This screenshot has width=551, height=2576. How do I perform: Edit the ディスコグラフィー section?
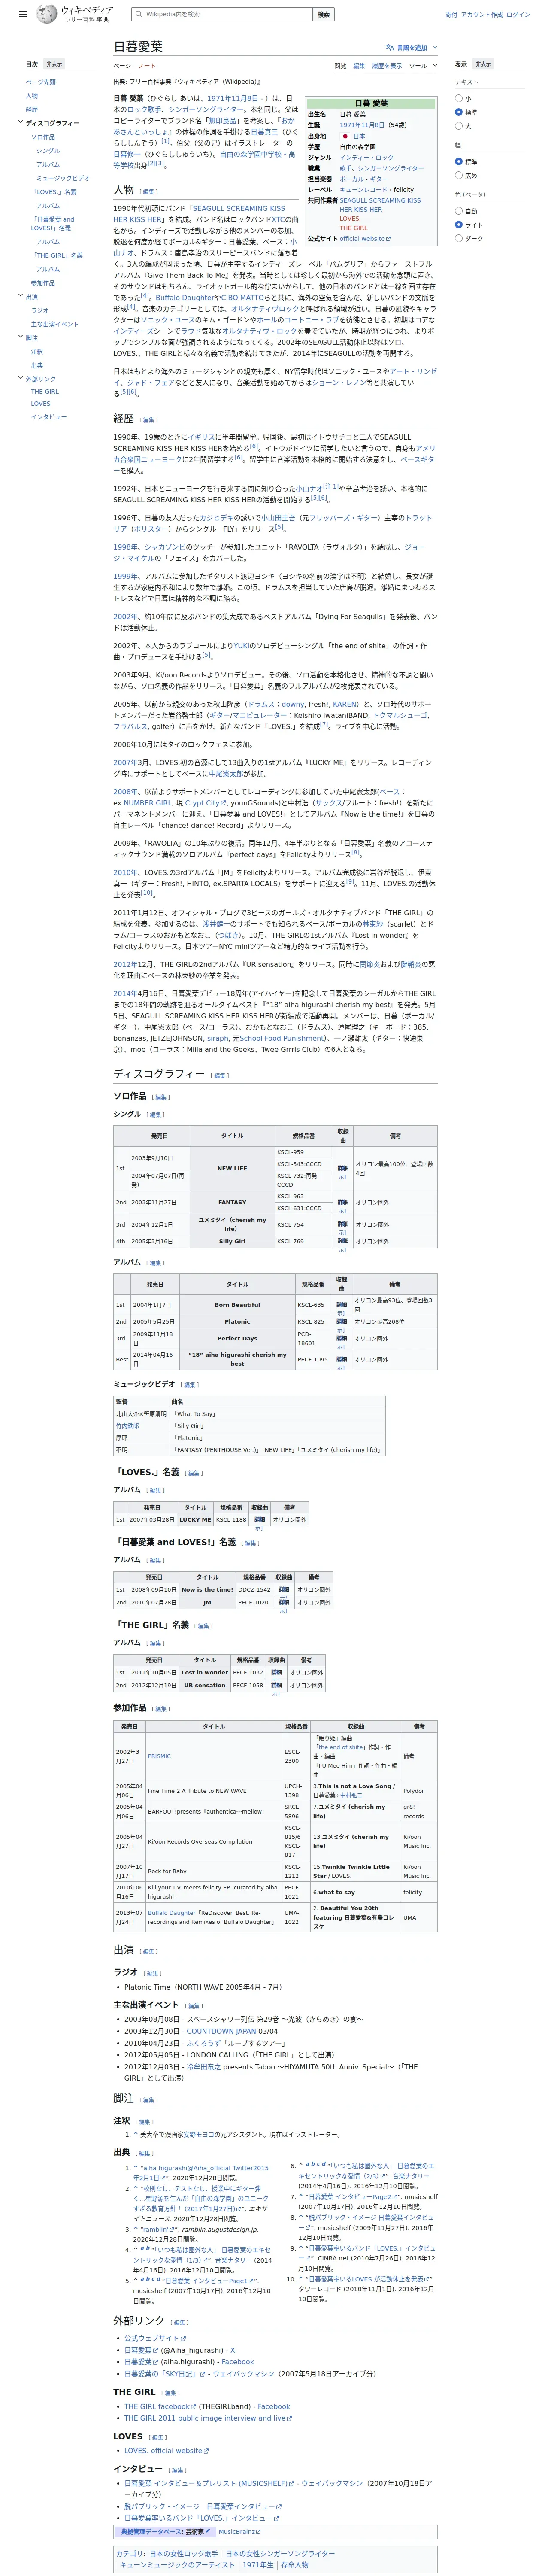coord(220,1076)
